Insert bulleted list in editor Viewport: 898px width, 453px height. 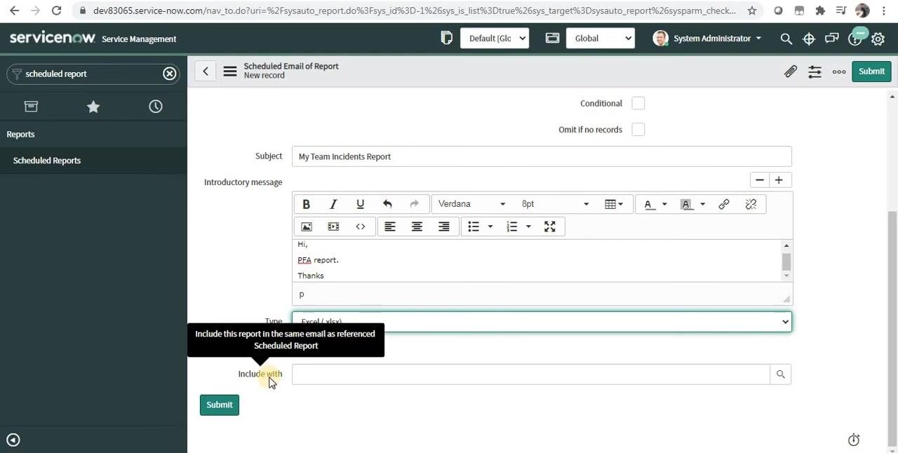point(474,226)
